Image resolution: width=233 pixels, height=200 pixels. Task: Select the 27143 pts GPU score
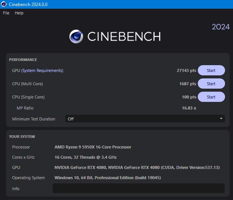click(186, 70)
